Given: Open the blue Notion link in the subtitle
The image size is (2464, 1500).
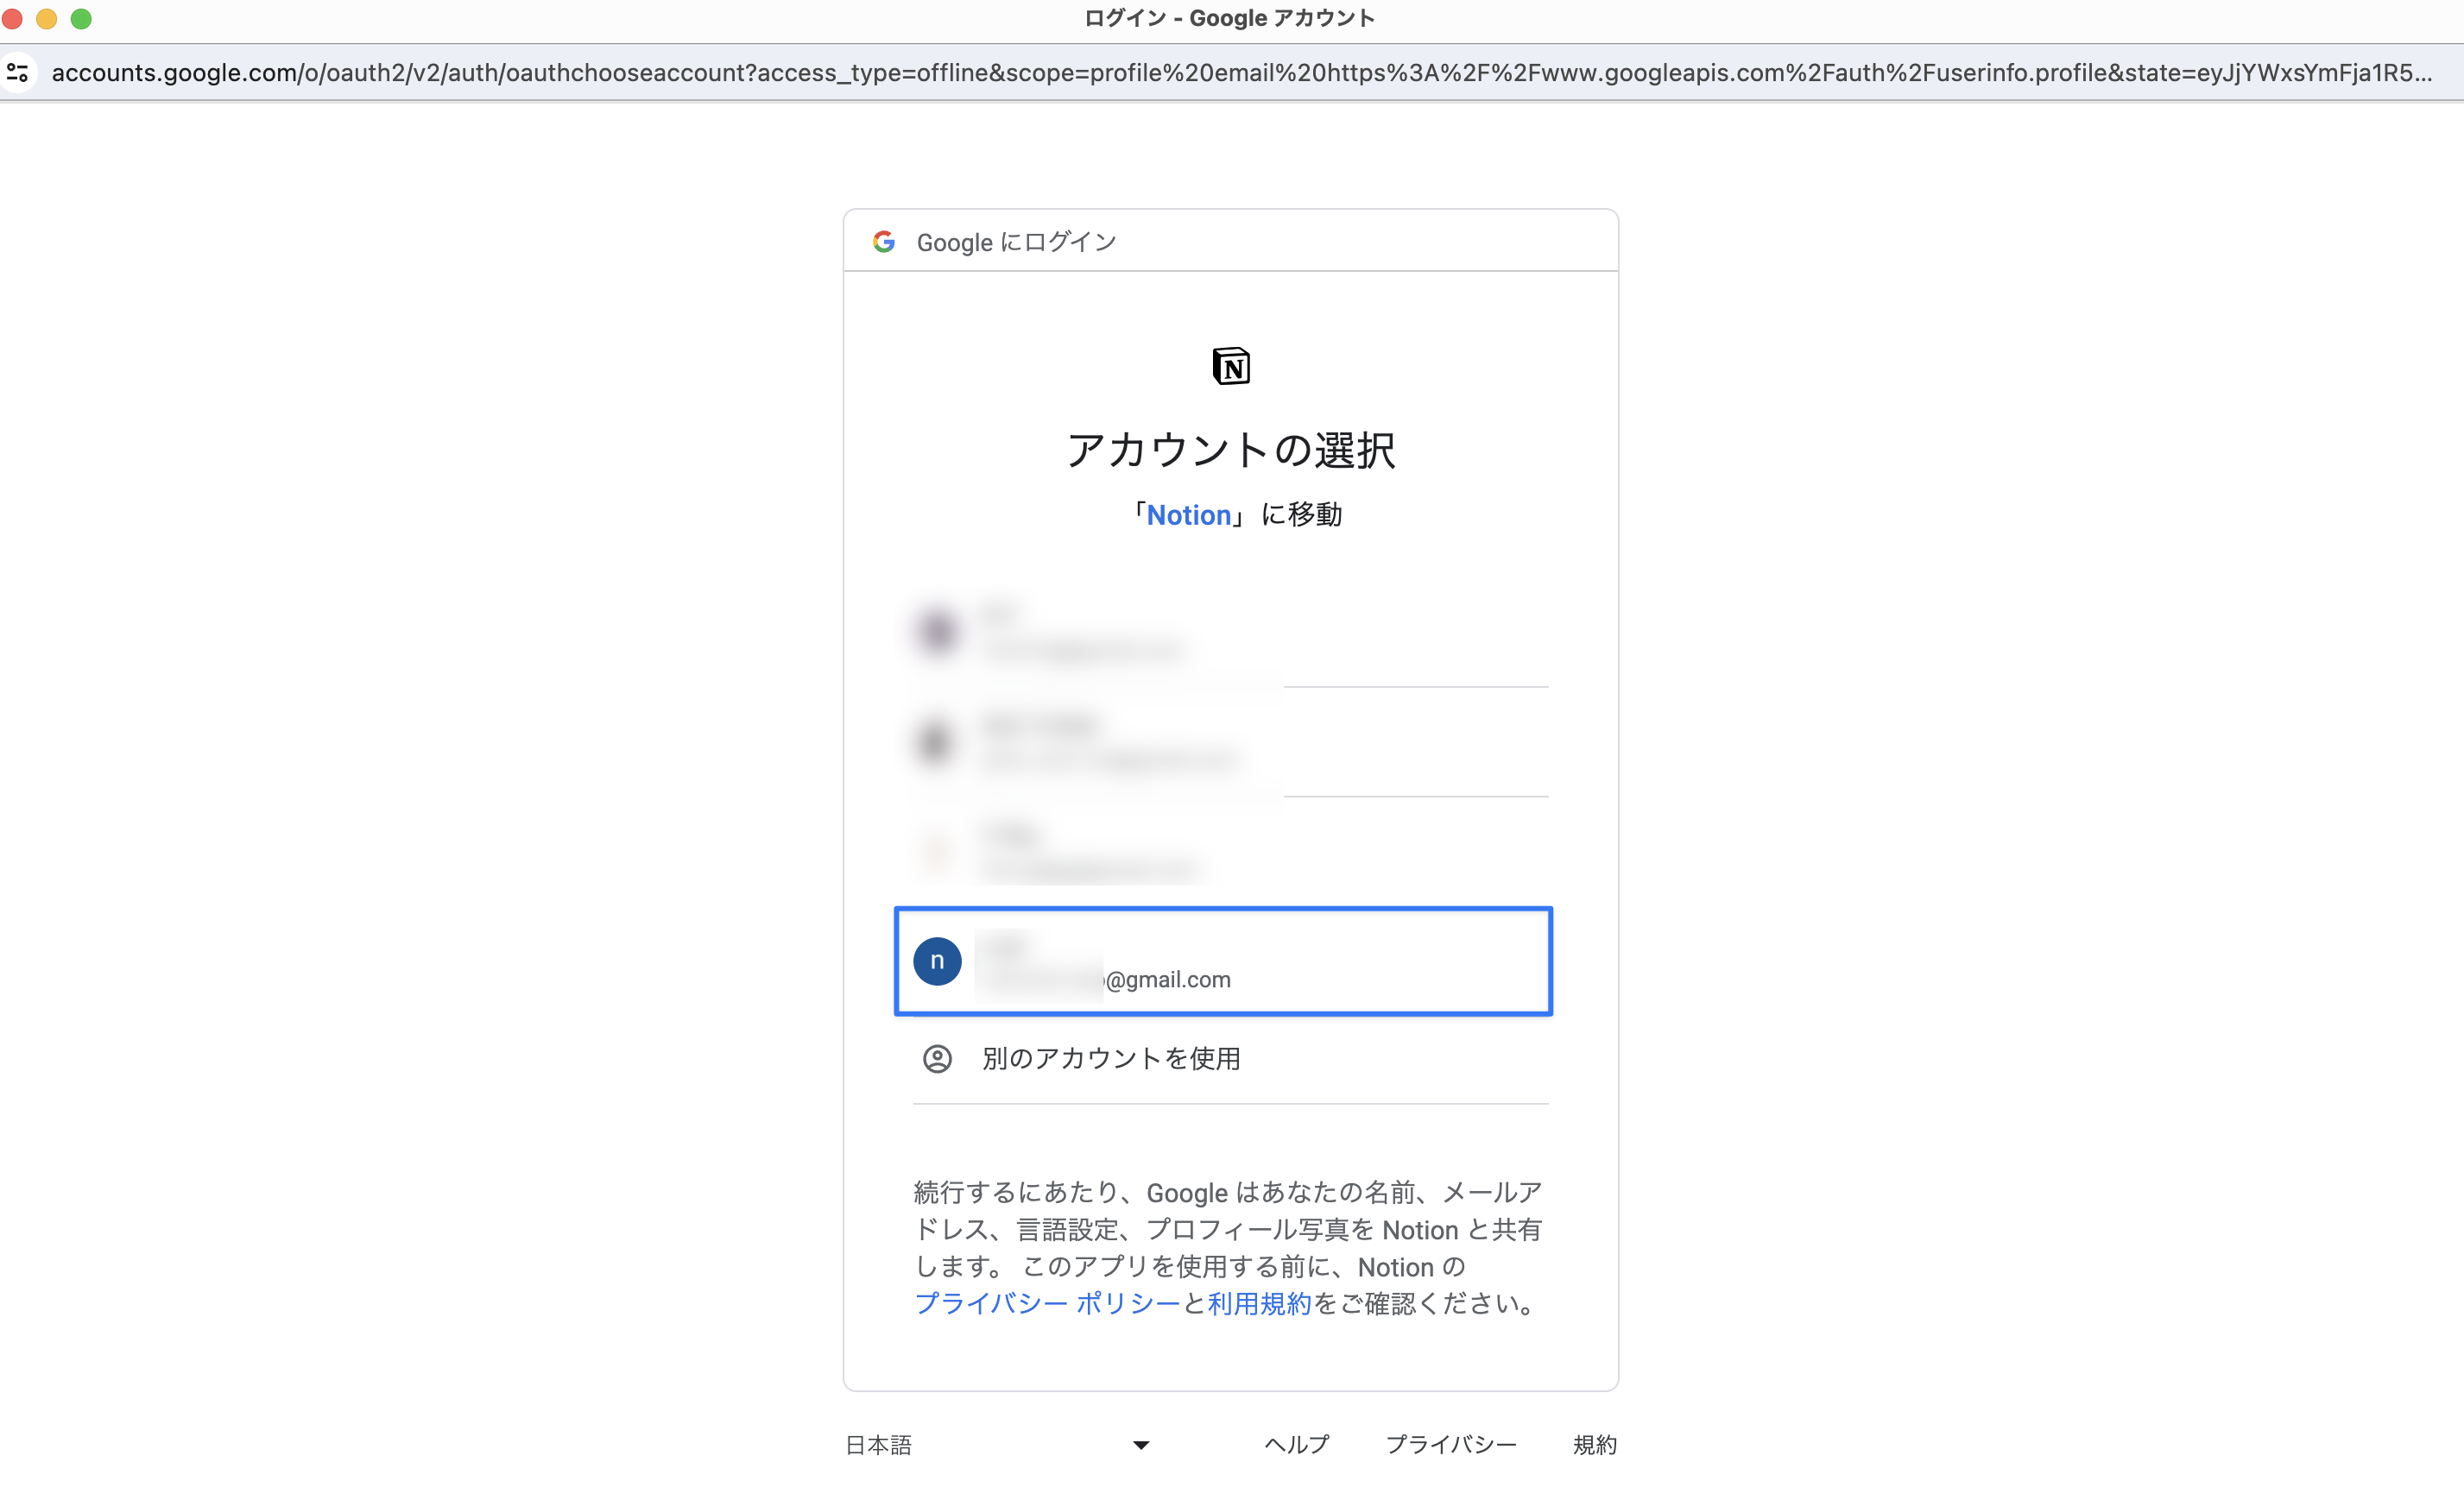Looking at the screenshot, I should [1188, 514].
